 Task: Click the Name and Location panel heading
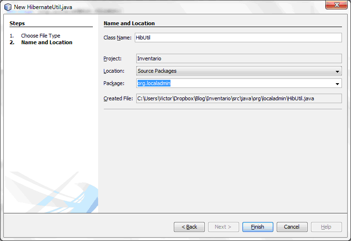129,23
